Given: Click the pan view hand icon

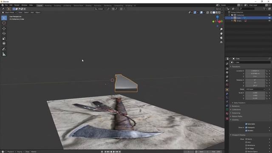Looking at the screenshot, I should pos(221,34).
